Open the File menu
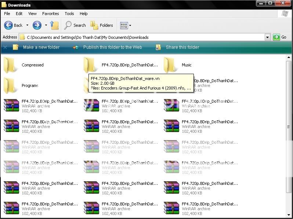The width and height of the screenshot is (293, 219). coord(7,14)
